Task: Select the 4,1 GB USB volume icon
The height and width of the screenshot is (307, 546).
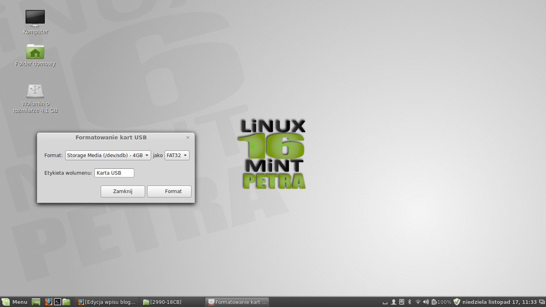Action: (x=35, y=98)
